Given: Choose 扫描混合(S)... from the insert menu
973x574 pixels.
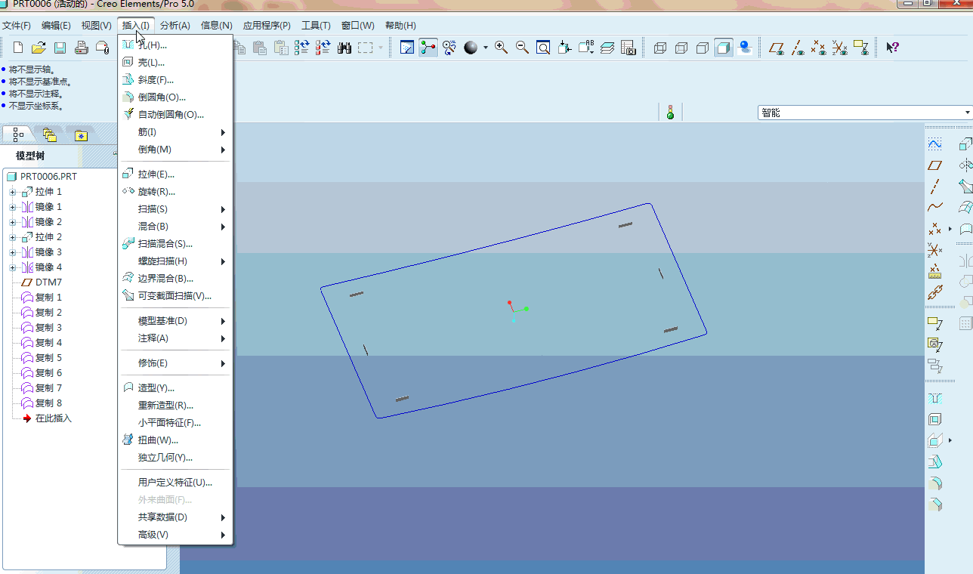Looking at the screenshot, I should pyautogui.click(x=175, y=244).
